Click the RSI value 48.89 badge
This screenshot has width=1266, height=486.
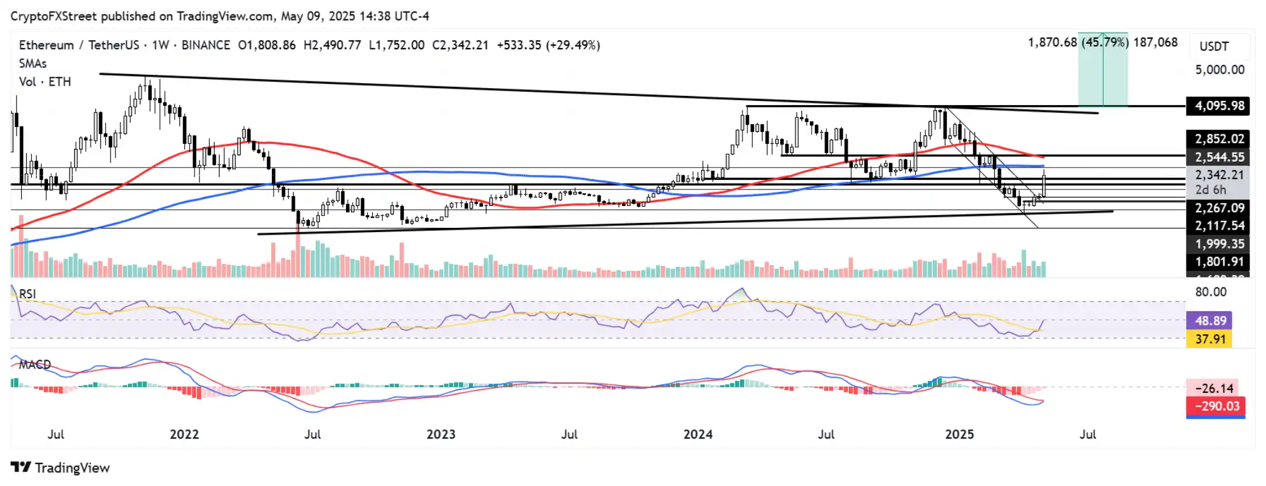pyautogui.click(x=1209, y=321)
